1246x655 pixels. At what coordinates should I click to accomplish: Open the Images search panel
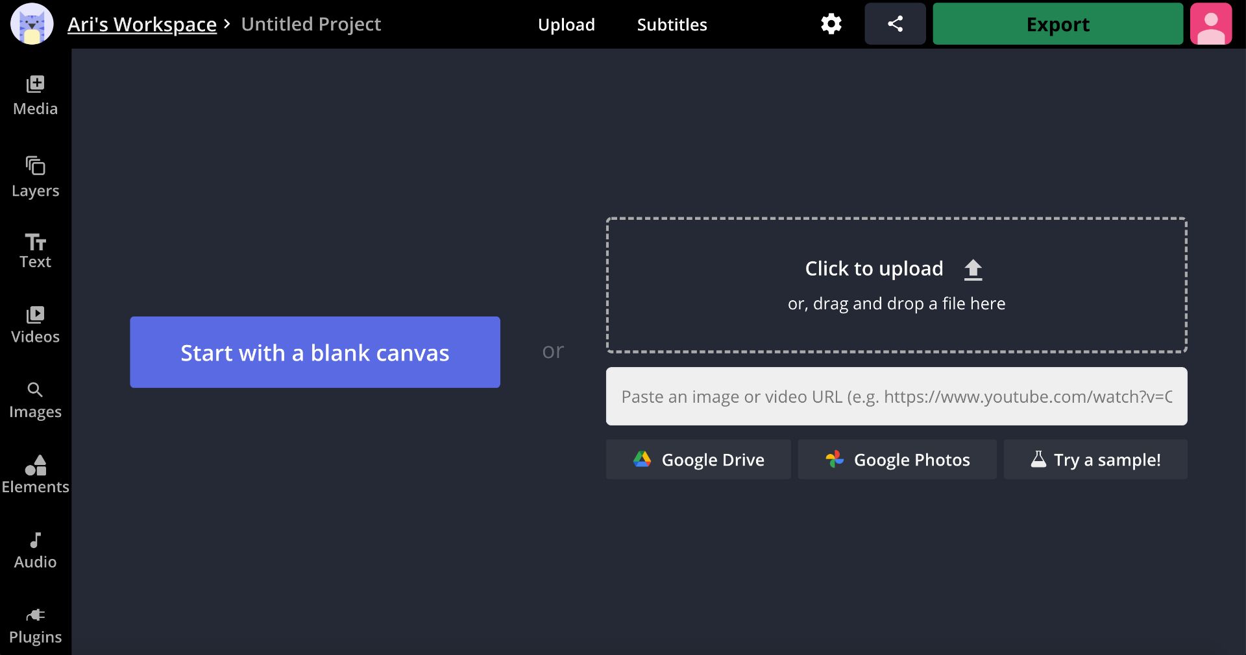(x=35, y=400)
